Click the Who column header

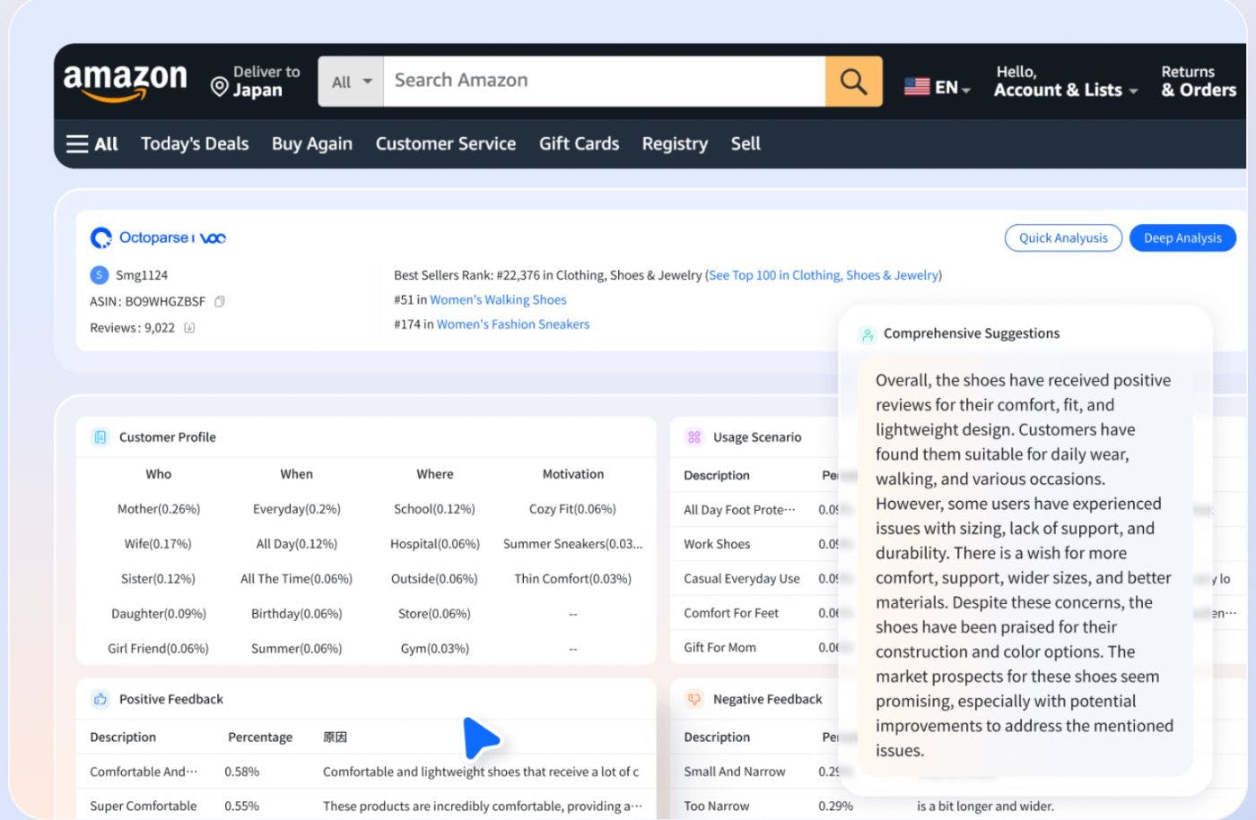[158, 474]
